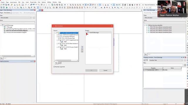
Task: Toggle the checkbox for L 100 Process Supplement Level
Action: (x=59, y=35)
